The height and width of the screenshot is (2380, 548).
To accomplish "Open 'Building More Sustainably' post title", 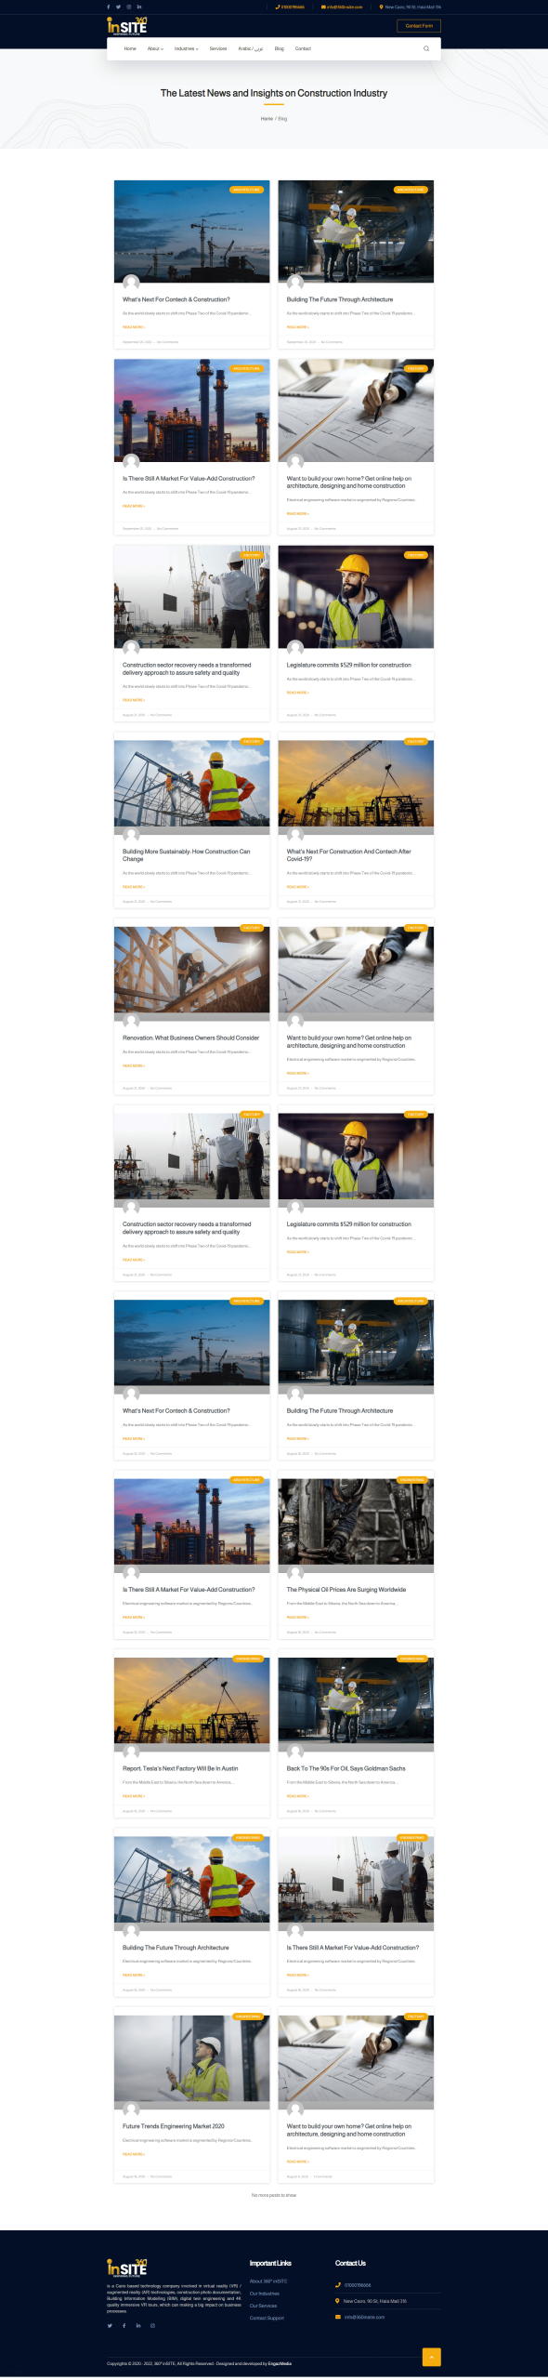I will click(186, 855).
